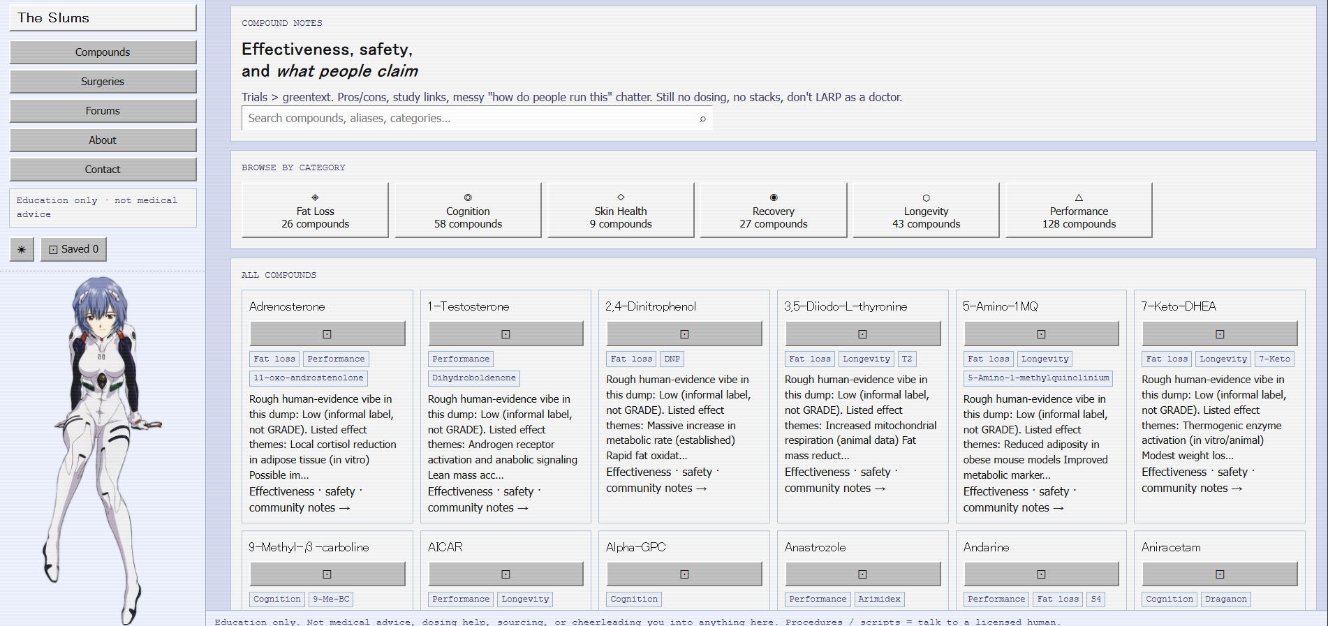The image size is (1328, 626).
Task: Save Adrenosterone with its bookmark button
Action: click(327, 334)
